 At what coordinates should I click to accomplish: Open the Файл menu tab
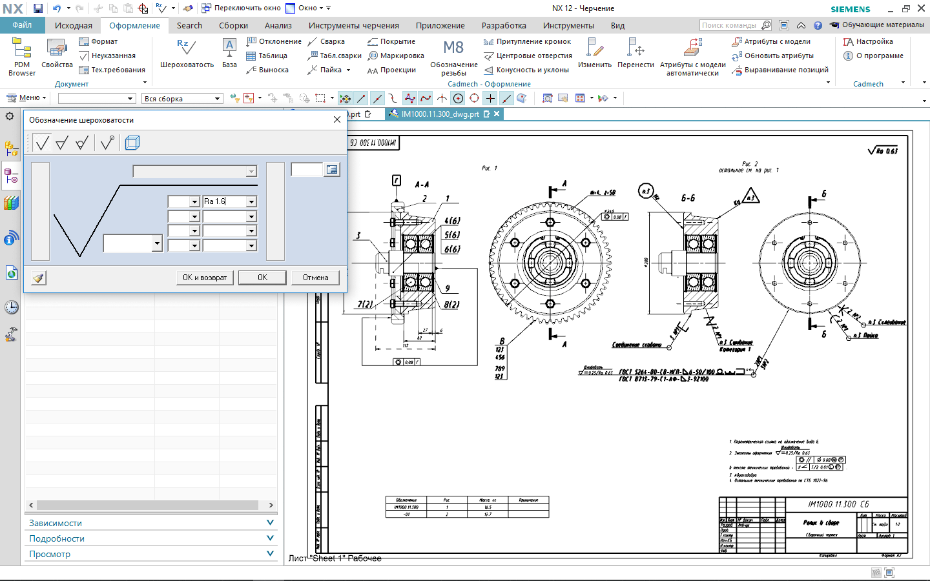click(x=22, y=25)
